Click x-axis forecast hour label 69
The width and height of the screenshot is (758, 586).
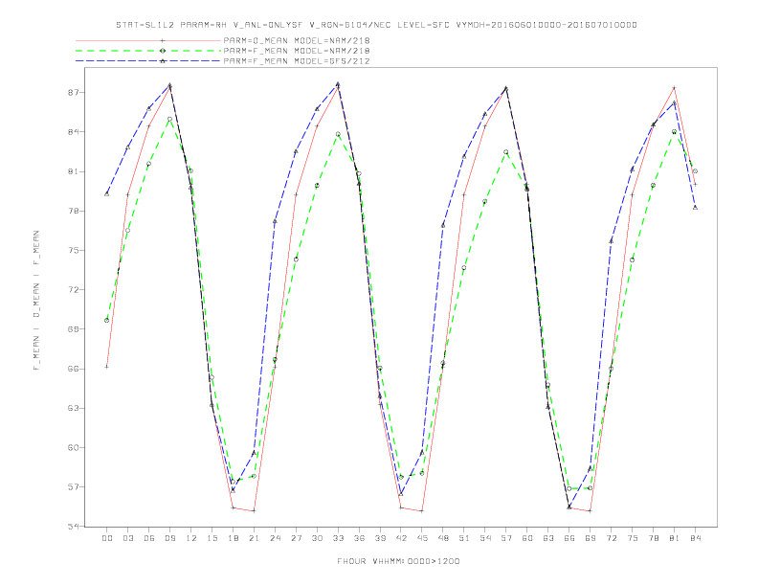click(x=591, y=538)
